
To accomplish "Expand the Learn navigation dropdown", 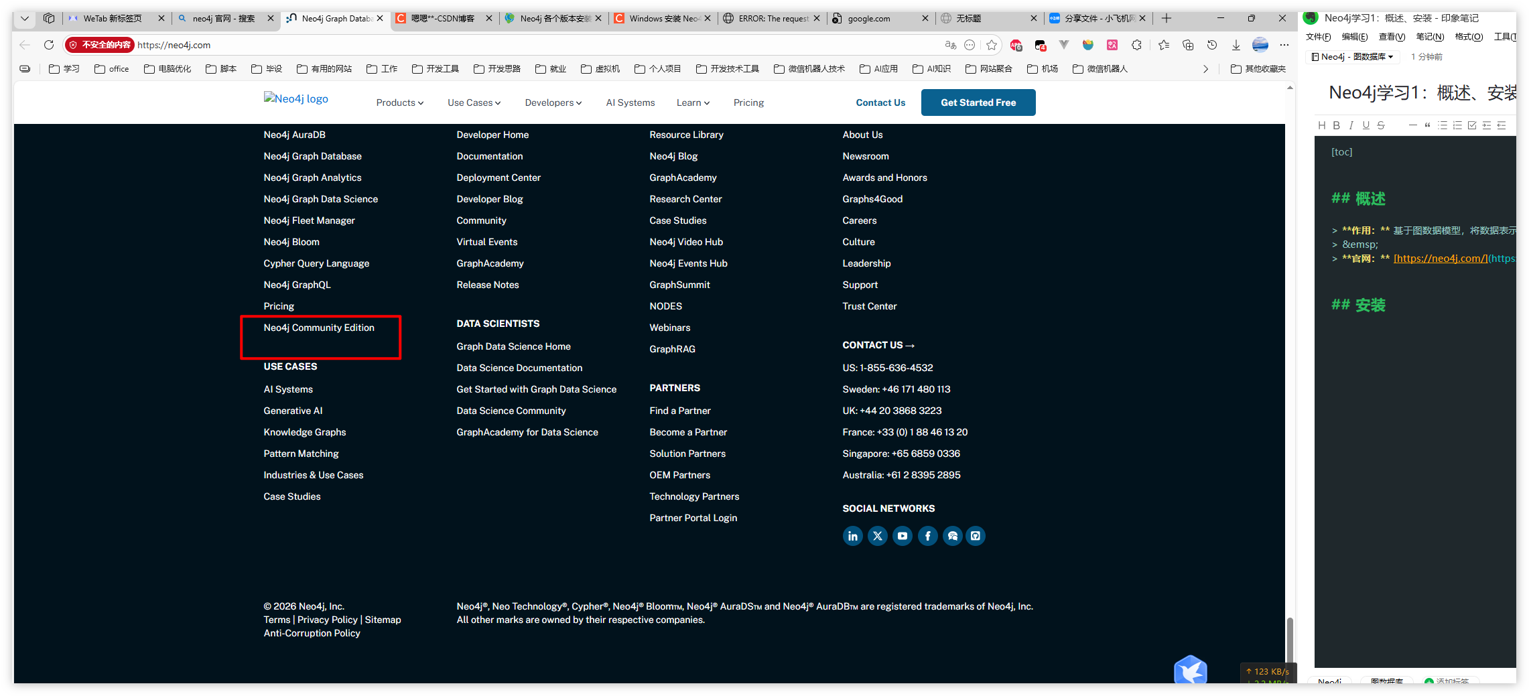I will click(x=693, y=102).
